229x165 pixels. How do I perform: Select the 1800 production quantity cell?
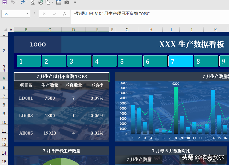[x=50, y=116]
